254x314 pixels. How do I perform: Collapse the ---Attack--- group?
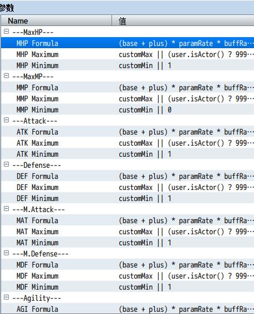click(7, 120)
